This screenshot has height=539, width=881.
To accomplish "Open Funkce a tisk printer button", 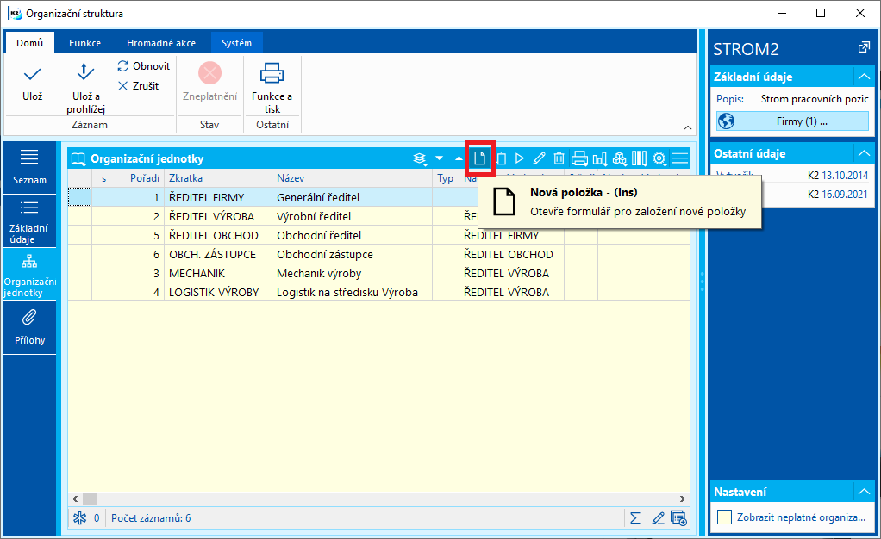I will pos(272,87).
